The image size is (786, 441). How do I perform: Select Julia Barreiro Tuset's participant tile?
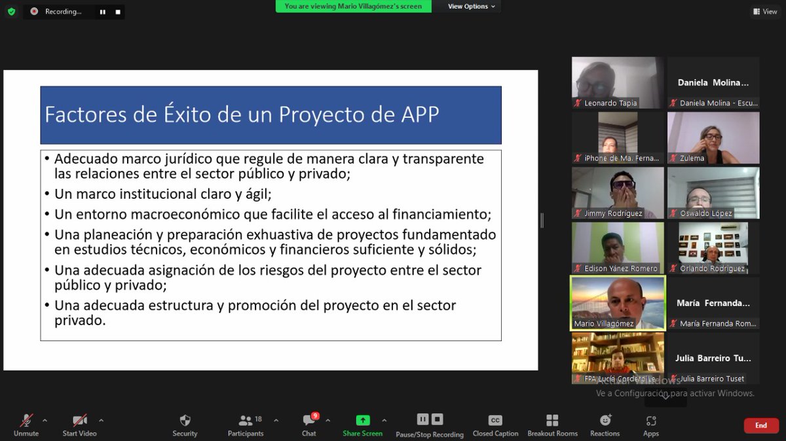713,358
